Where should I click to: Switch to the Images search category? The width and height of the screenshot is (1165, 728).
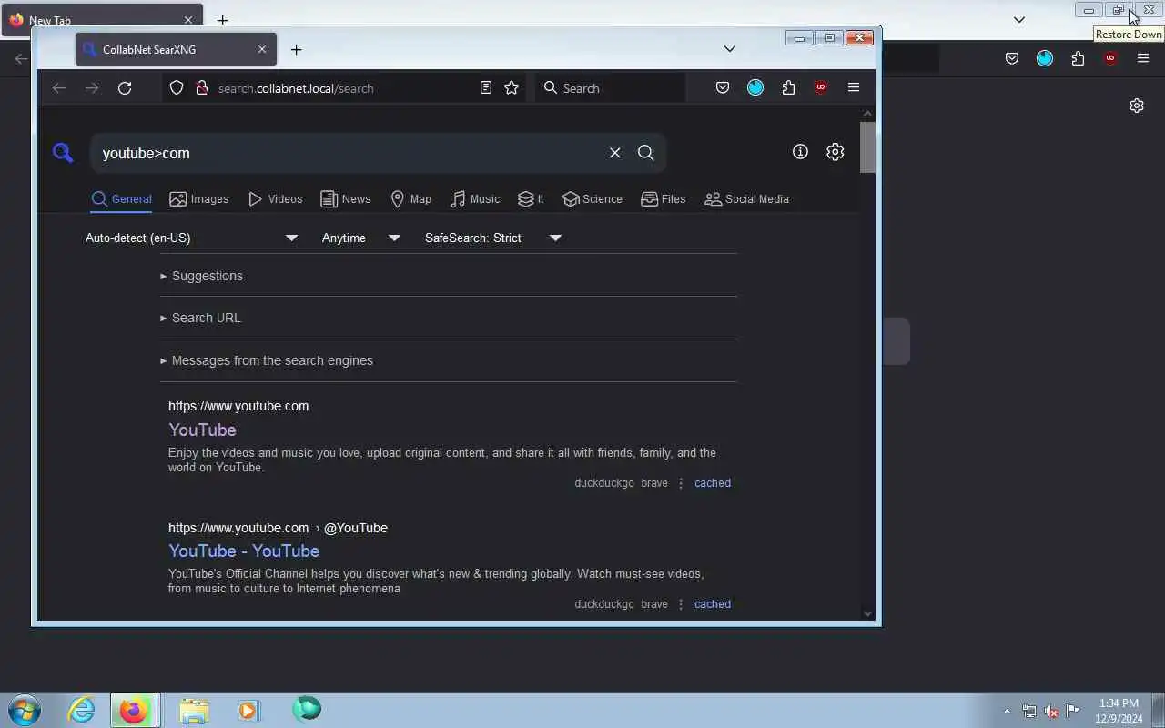[199, 199]
